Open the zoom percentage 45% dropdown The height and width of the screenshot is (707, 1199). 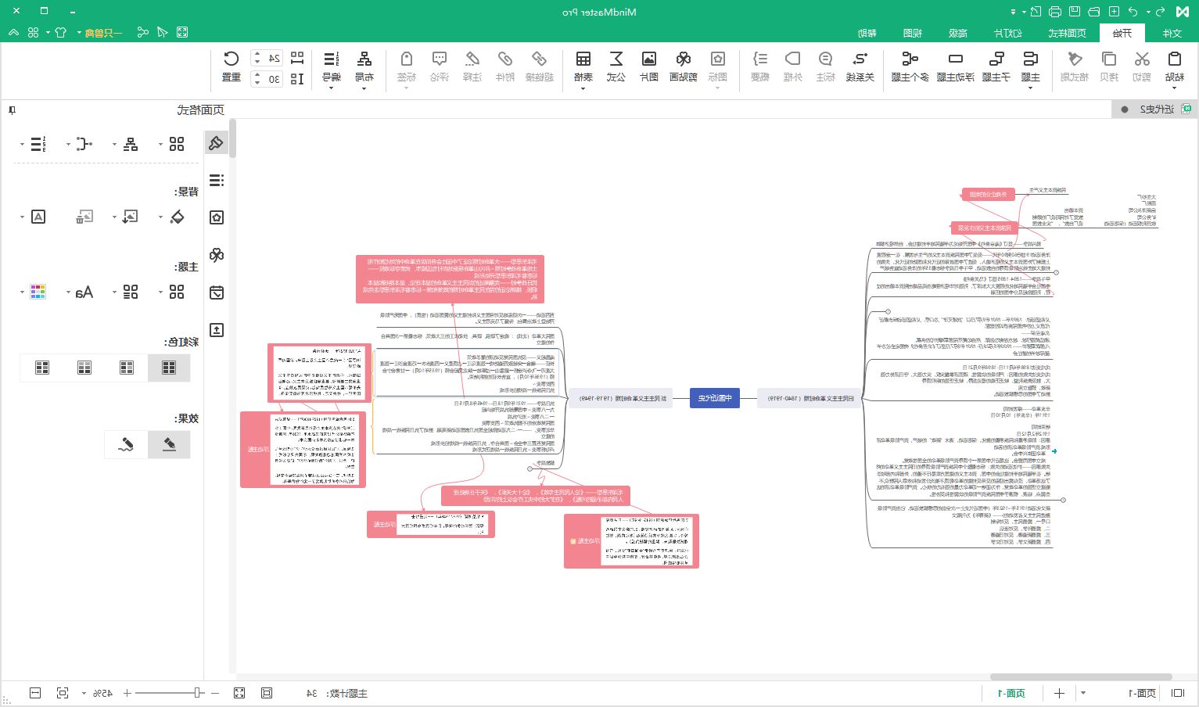(x=84, y=693)
